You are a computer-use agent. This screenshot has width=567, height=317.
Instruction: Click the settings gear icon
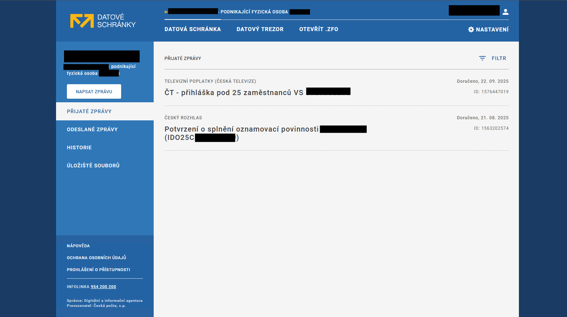(x=471, y=30)
